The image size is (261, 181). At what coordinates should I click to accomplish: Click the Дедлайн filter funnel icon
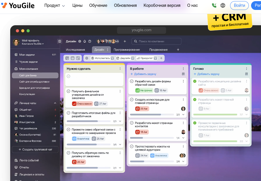[133, 58]
